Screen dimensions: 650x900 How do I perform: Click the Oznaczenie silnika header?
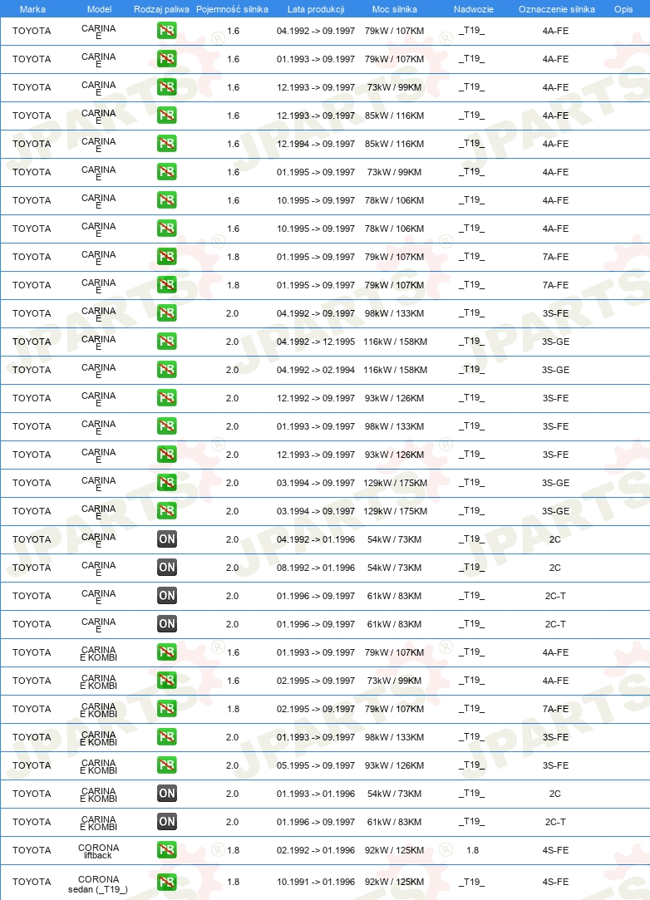click(556, 9)
